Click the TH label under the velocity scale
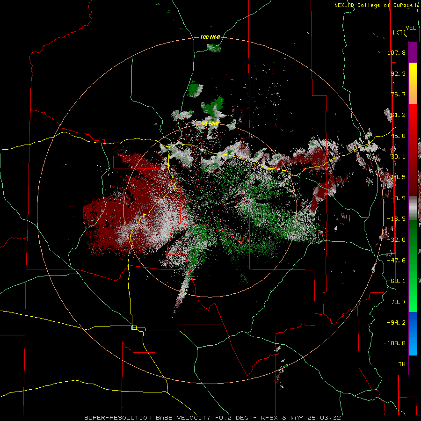This screenshot has height=421, width=421. [x=402, y=364]
